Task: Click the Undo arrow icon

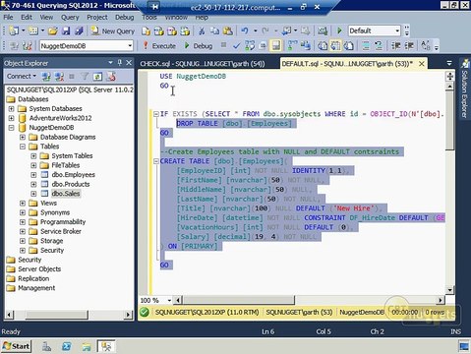Action: 245,30
